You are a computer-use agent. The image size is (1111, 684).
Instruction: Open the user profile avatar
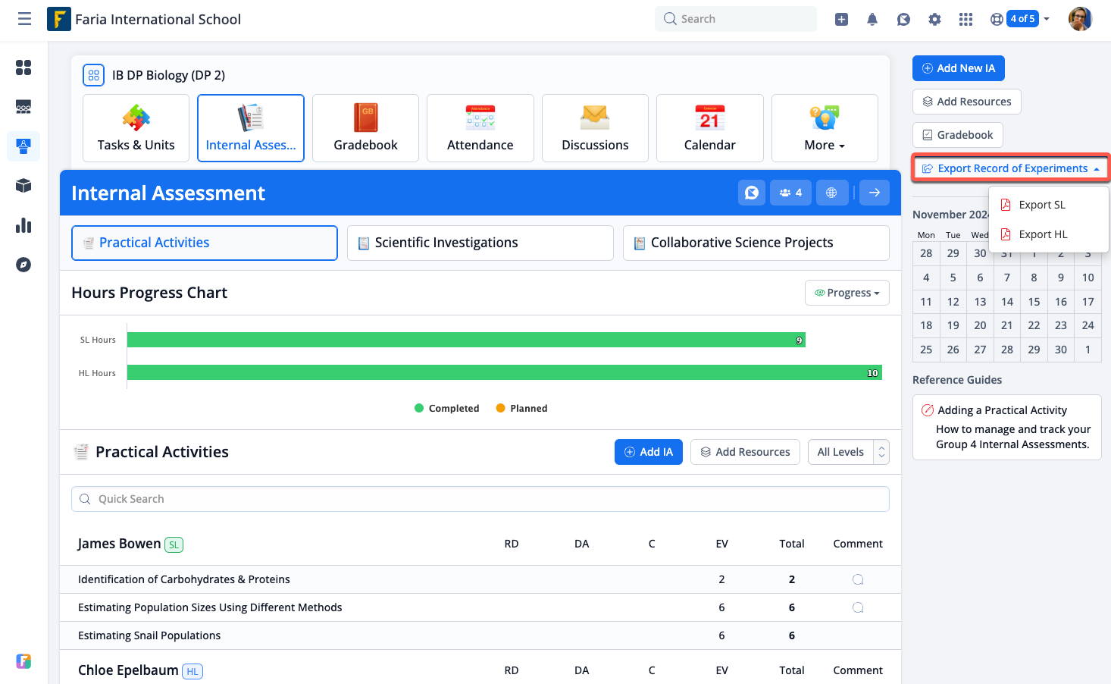1080,19
